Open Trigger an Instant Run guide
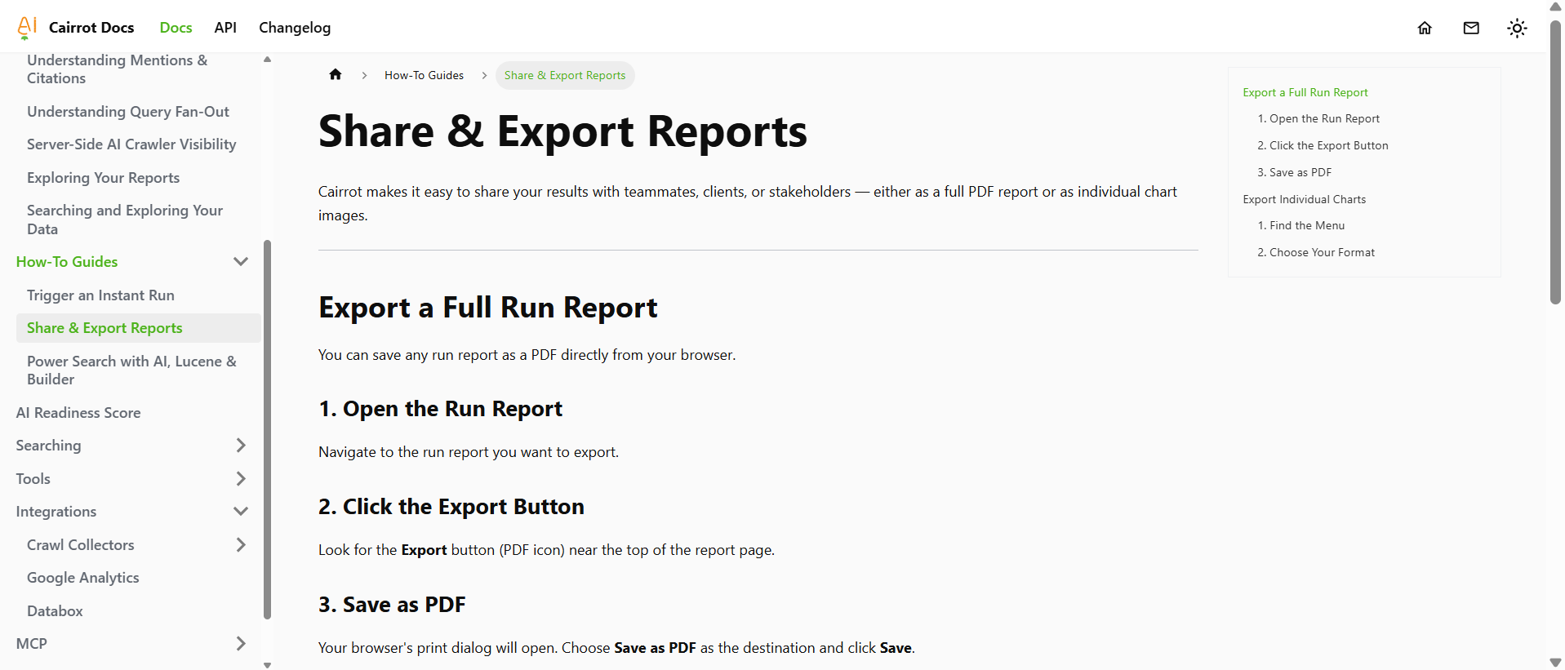Image resolution: width=1565 pixels, height=670 pixels. point(100,295)
